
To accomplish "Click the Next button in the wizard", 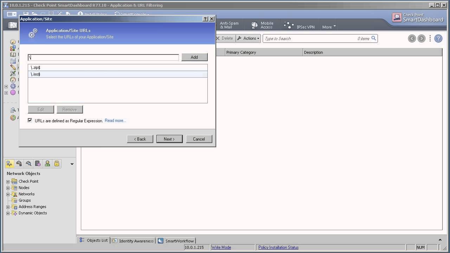I will (x=169, y=139).
